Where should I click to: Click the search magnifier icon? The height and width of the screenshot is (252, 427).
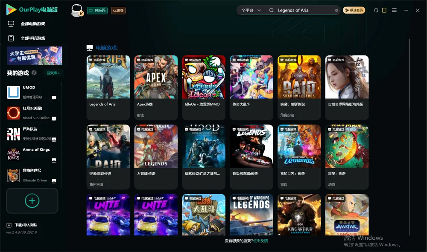[x=272, y=10]
